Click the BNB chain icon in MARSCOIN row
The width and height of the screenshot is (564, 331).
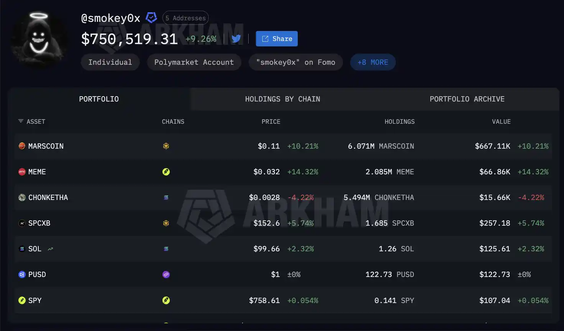(x=166, y=146)
